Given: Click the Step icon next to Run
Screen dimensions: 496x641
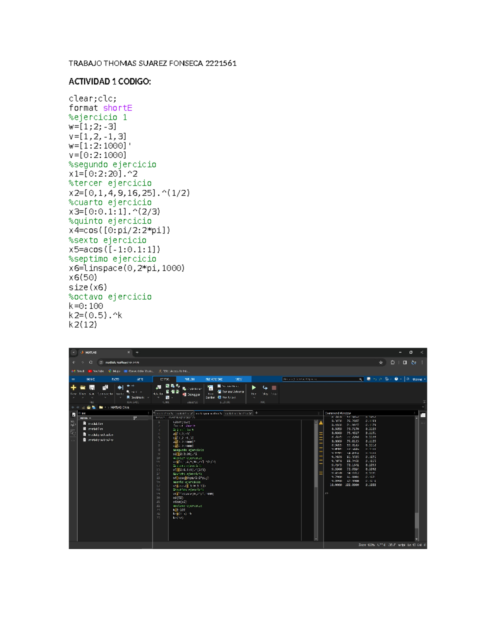Looking at the screenshot, I should click(x=265, y=388).
